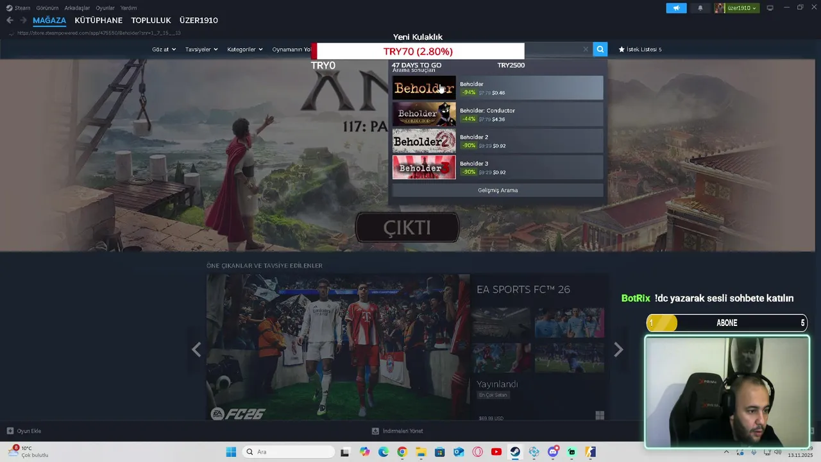Viewport: 821px width, 462px height.
Task: Click the EA SPORTS FC 26 title
Action: click(523, 289)
